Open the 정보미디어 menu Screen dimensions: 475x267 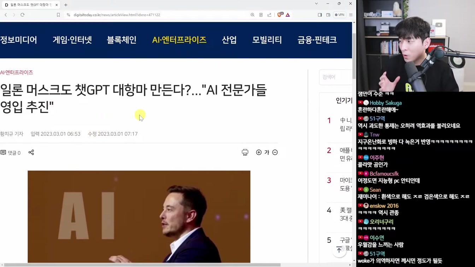[x=18, y=40]
